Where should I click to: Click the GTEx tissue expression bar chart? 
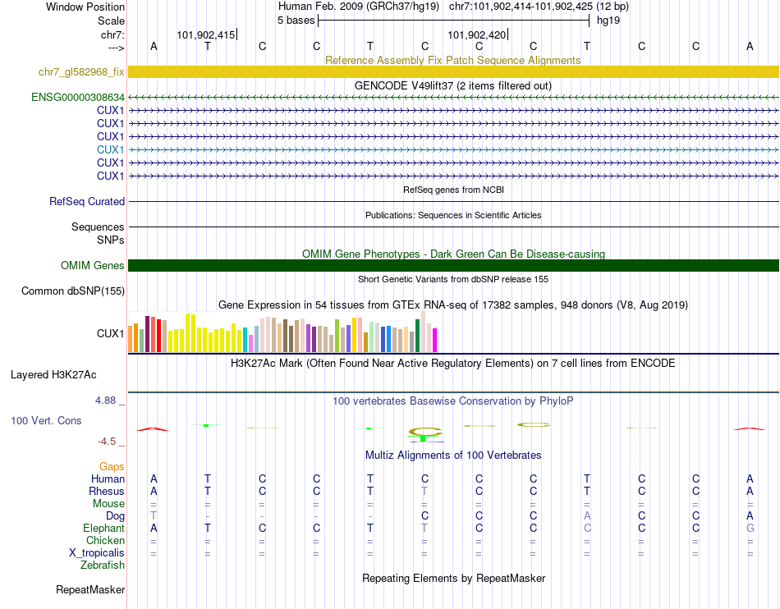pyautogui.click(x=282, y=332)
